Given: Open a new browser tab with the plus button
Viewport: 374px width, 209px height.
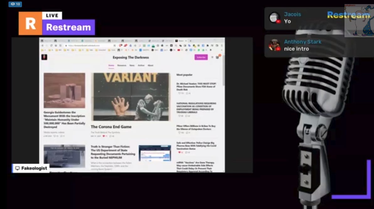Looking at the screenshot, I should tap(190, 41).
